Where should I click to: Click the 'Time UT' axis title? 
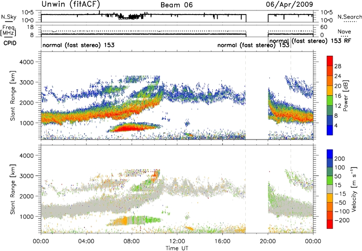(177, 248)
